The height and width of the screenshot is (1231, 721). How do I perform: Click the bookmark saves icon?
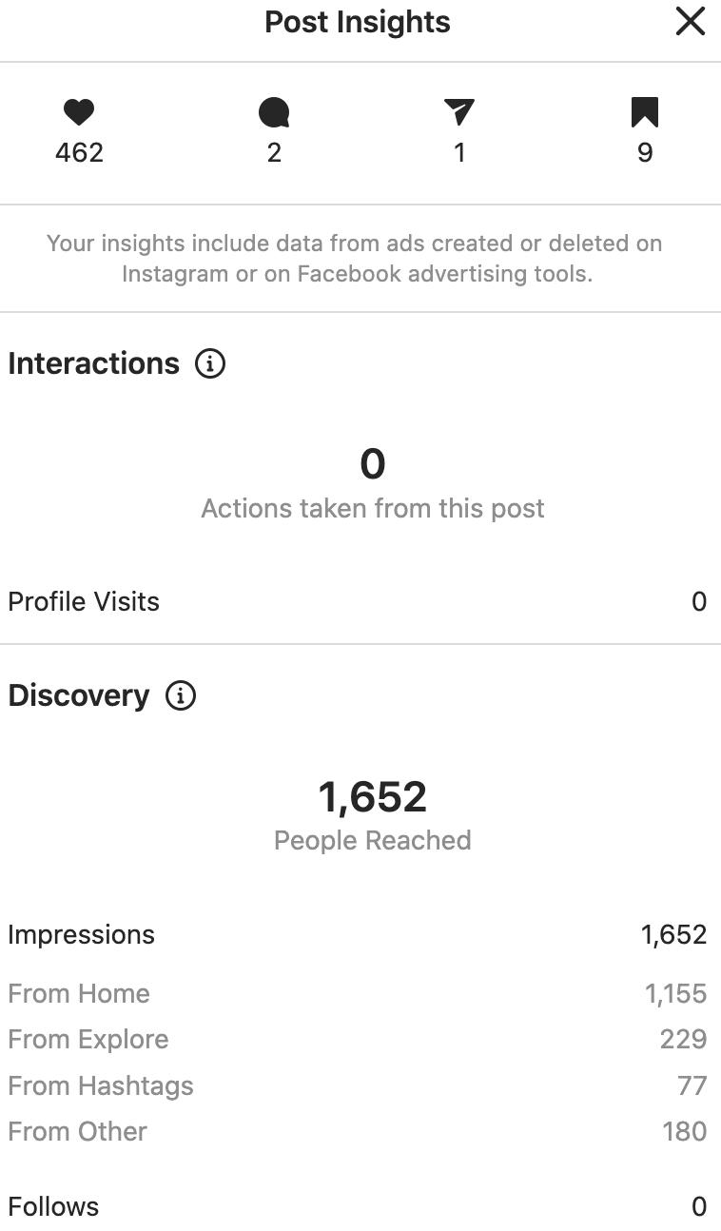[x=645, y=113]
